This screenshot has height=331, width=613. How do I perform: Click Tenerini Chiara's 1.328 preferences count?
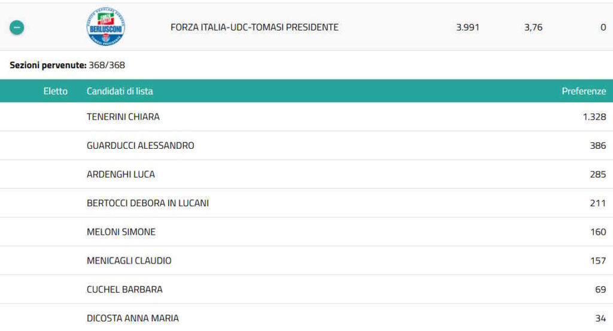tap(594, 117)
